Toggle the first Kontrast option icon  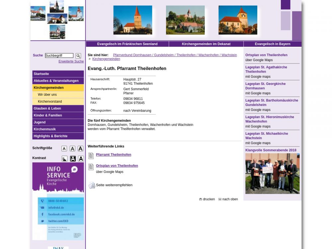click(x=64, y=159)
